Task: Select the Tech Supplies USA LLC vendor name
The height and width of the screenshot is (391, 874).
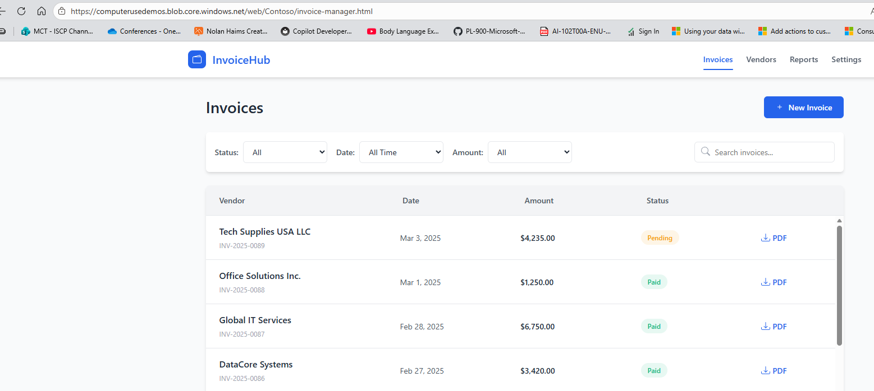Action: tap(265, 232)
